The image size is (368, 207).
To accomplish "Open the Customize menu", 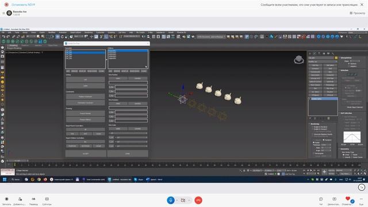I will (100, 32).
